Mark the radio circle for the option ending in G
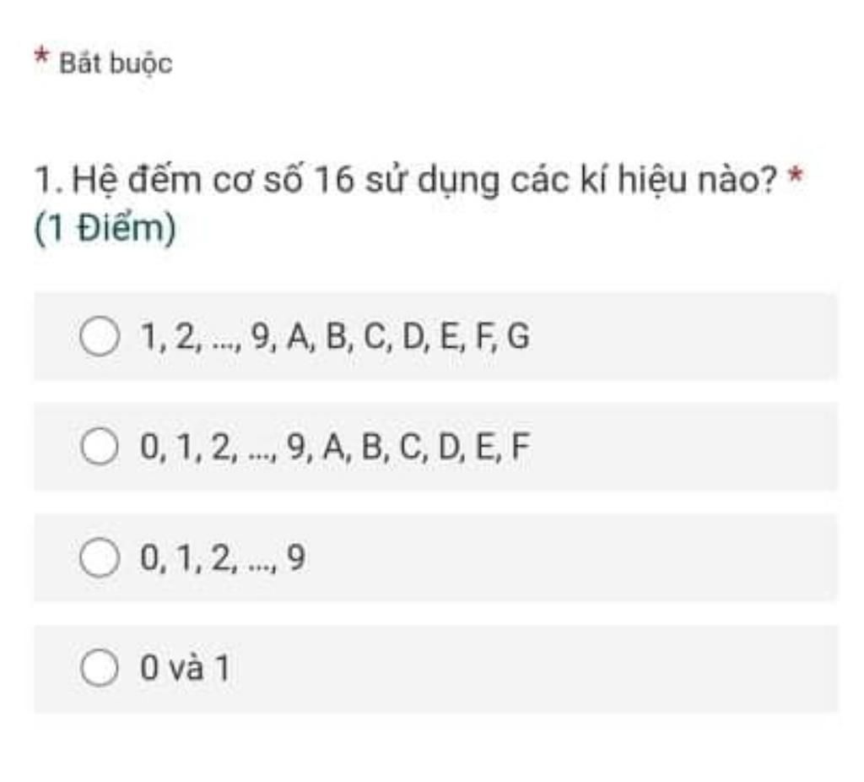Screen dimensions: 864x782 [x=100, y=336]
